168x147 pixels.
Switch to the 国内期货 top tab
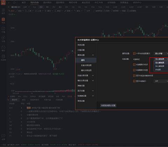(47, 2)
